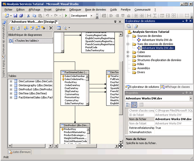Click the RetrieveRelationship property row
Image resolution: width=194 pixels, height=161 pixels.
tap(161, 128)
